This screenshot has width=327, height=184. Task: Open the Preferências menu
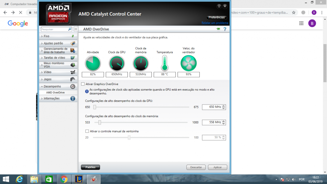click(216, 17)
